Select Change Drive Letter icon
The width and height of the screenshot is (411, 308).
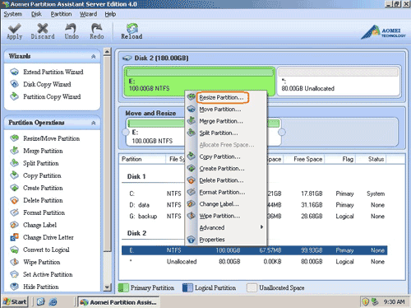14,237
